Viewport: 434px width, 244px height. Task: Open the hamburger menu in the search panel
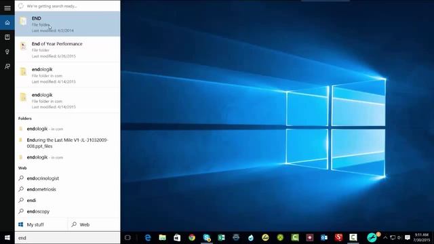coord(7,7)
